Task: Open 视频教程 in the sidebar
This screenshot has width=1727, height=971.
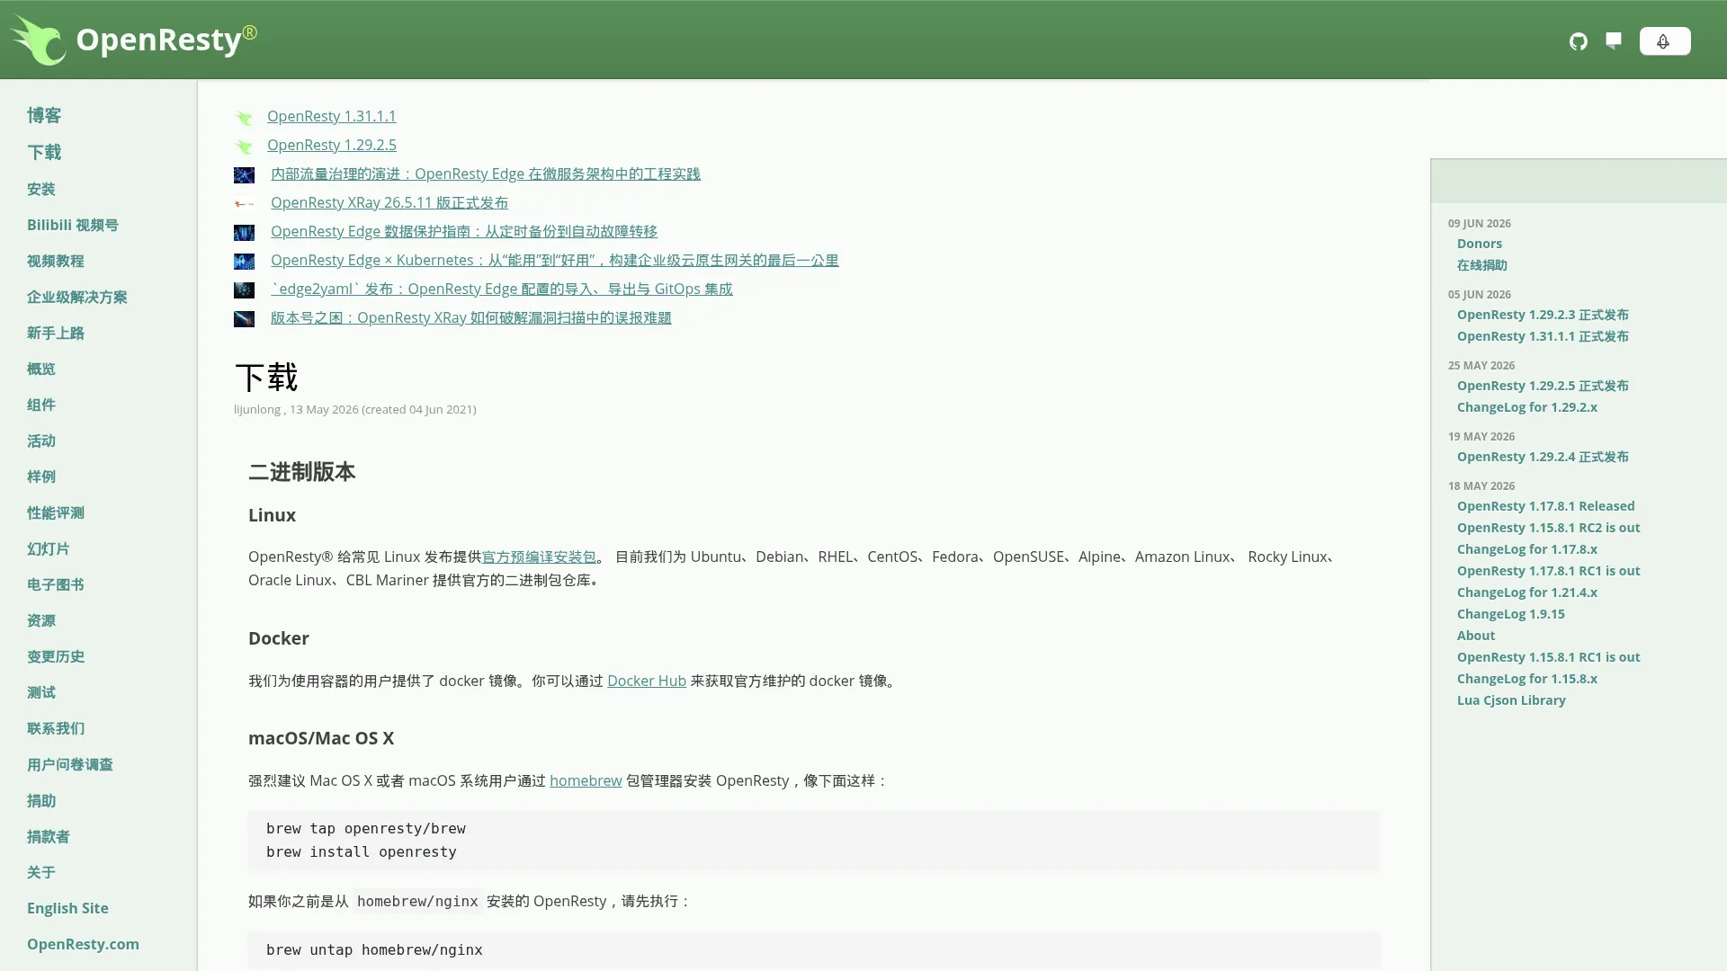Action: click(56, 261)
